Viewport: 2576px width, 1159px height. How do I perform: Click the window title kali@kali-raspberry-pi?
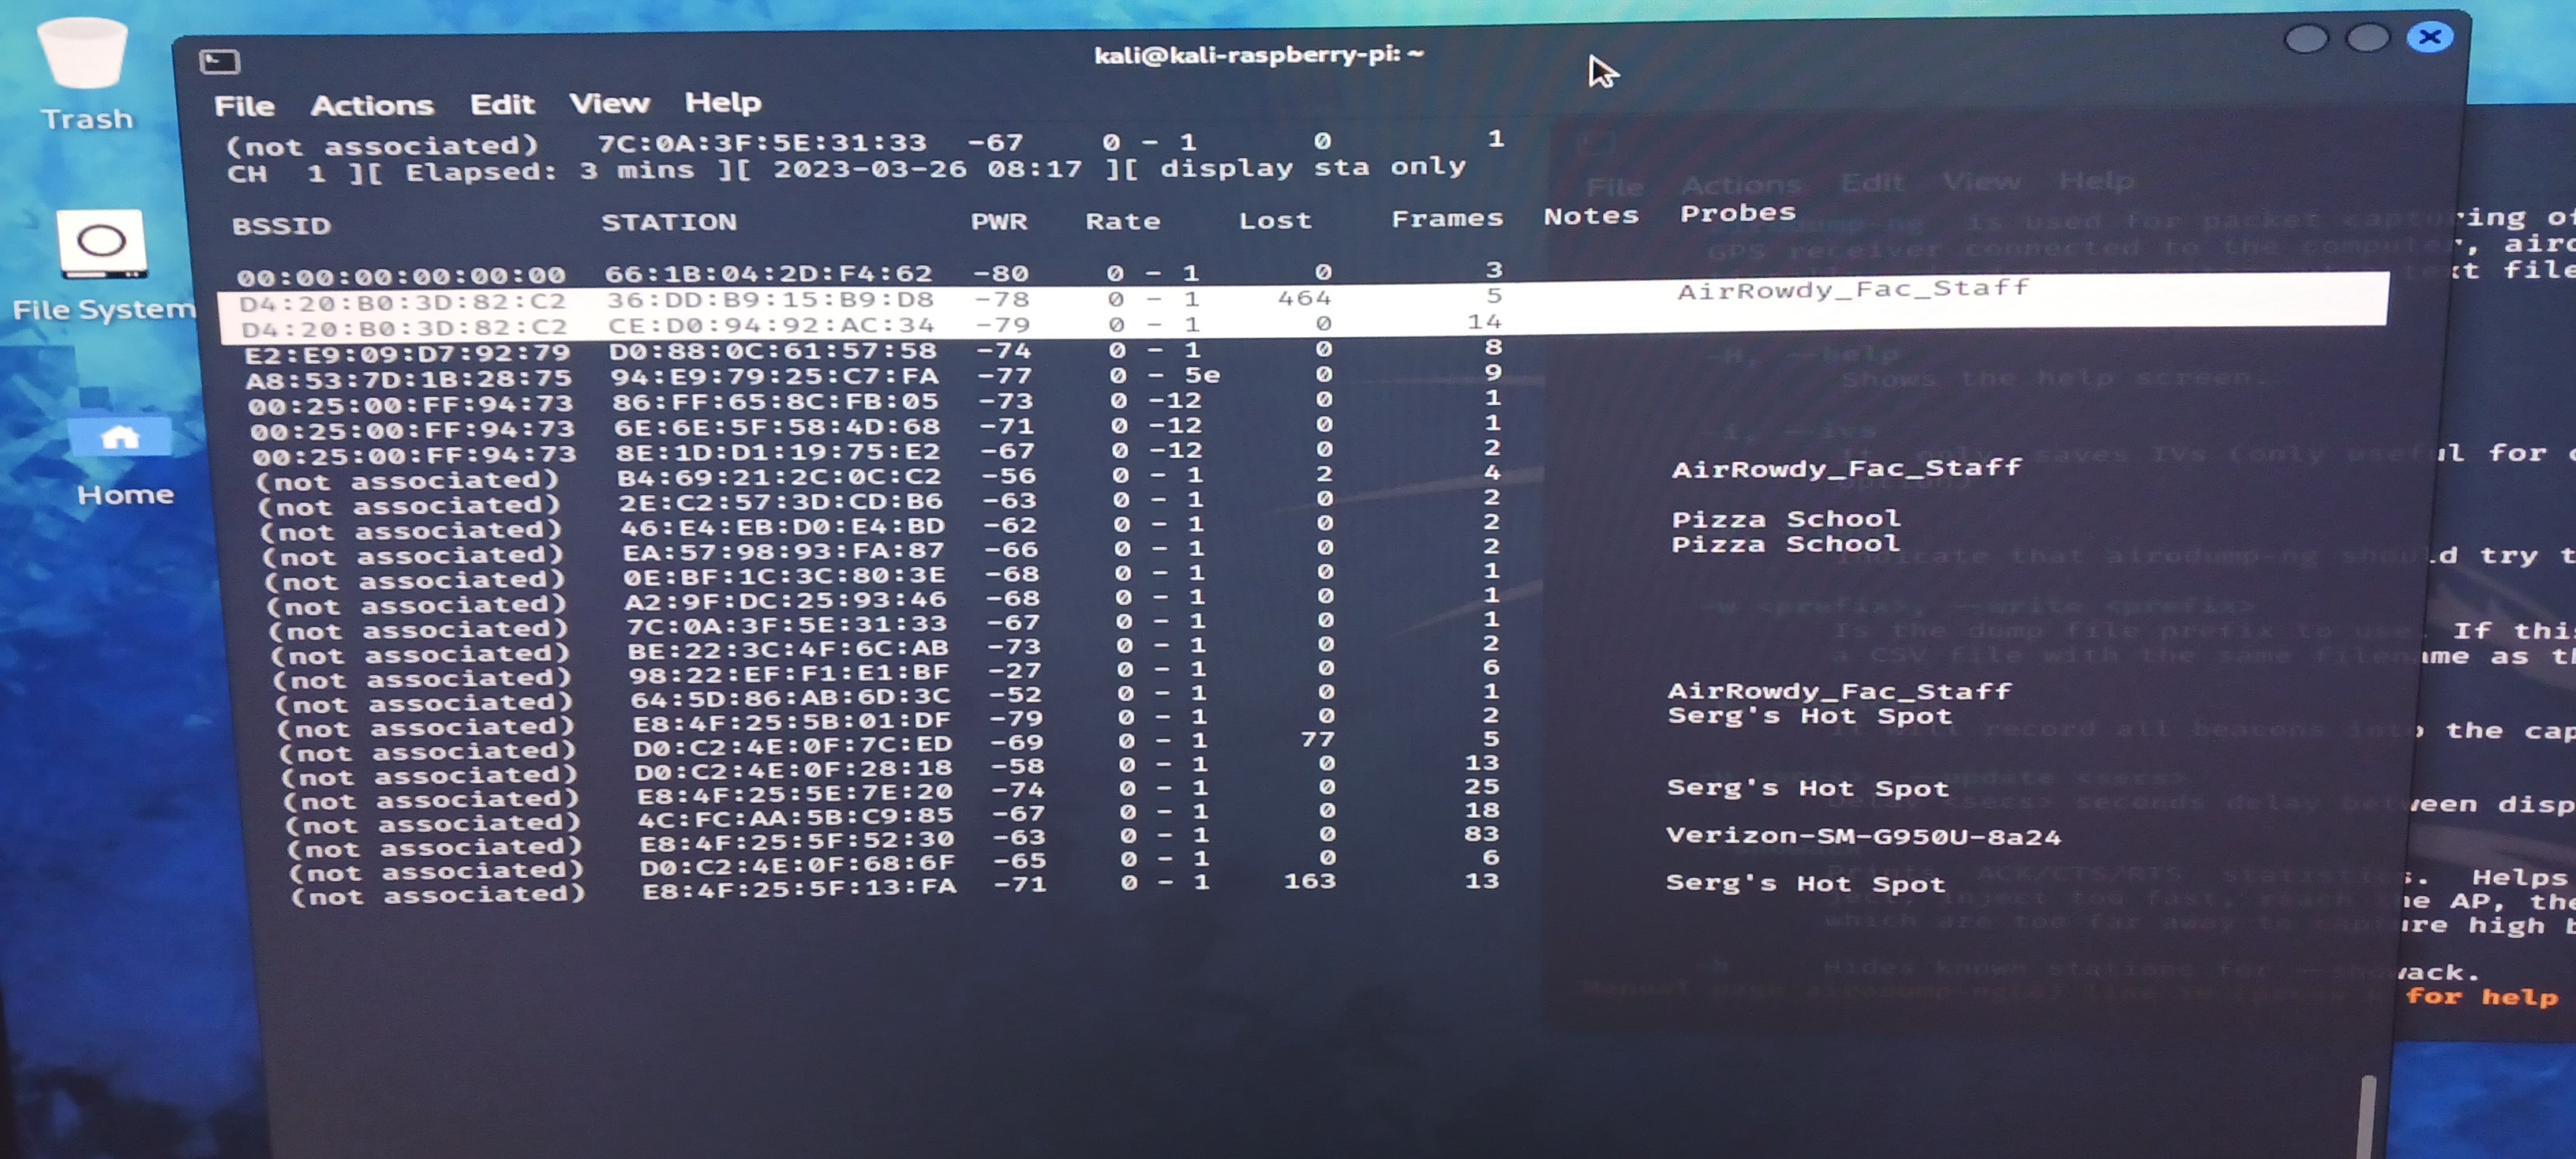pyautogui.click(x=1258, y=55)
